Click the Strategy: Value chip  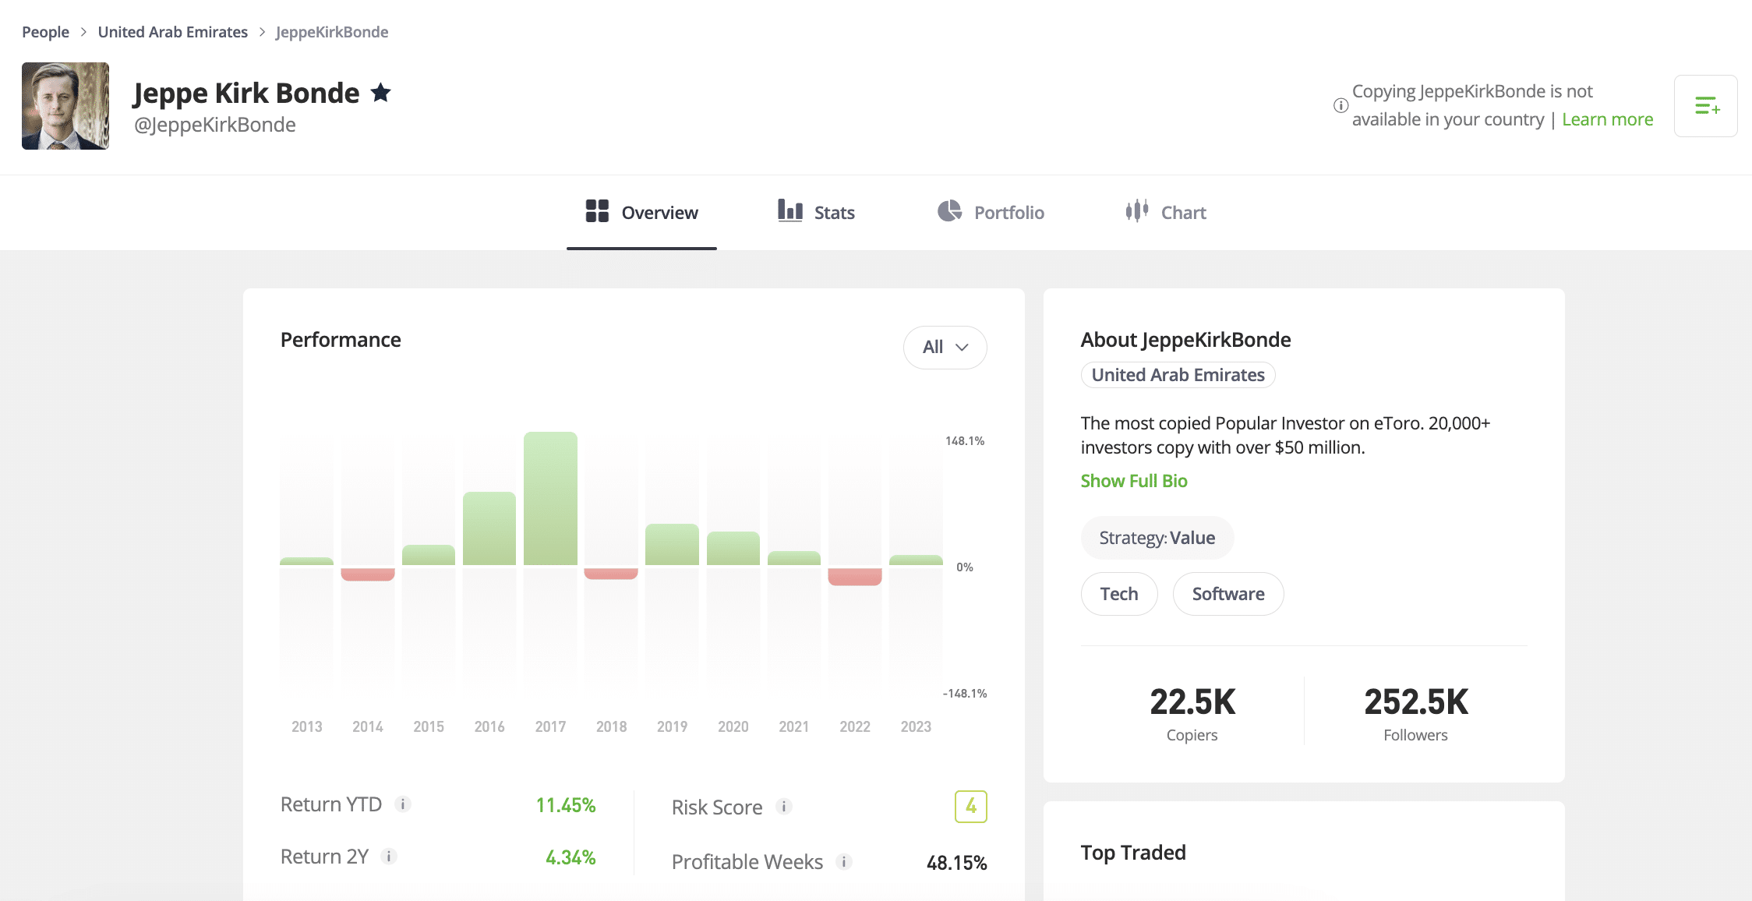point(1157,538)
